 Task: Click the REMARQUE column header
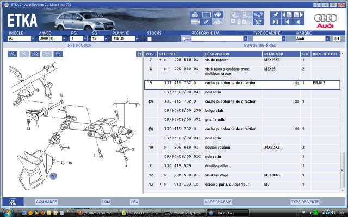pos(281,54)
